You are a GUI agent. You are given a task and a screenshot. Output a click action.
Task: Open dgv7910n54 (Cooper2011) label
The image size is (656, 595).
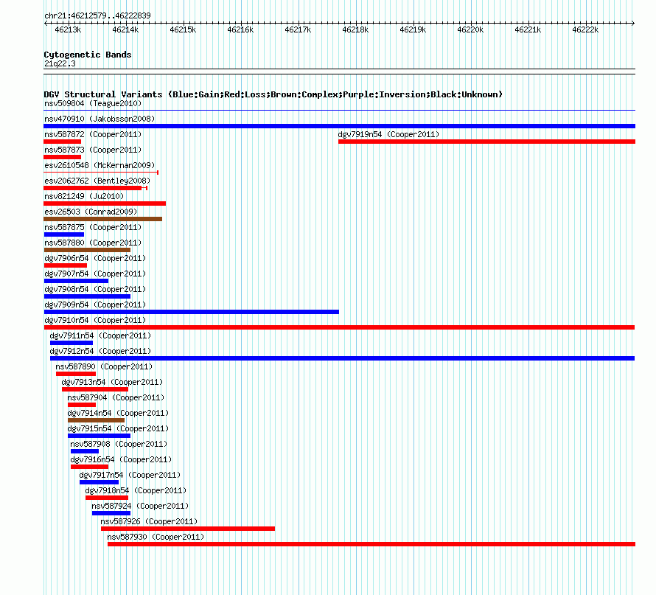[x=95, y=320]
